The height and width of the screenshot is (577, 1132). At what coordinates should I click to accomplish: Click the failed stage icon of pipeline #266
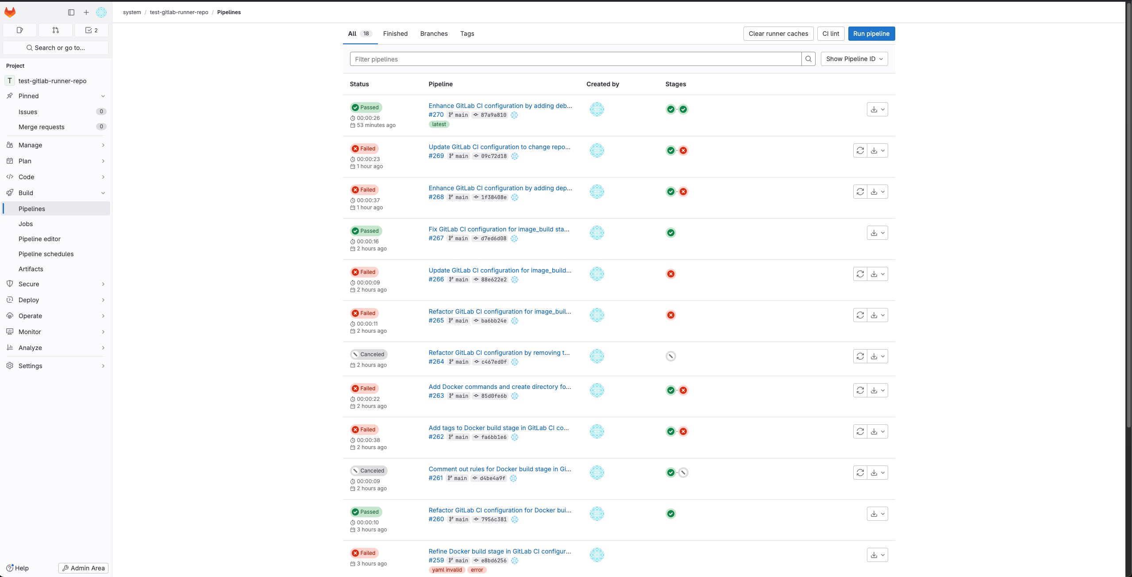click(x=671, y=274)
